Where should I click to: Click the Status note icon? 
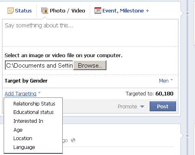click(x=11, y=11)
